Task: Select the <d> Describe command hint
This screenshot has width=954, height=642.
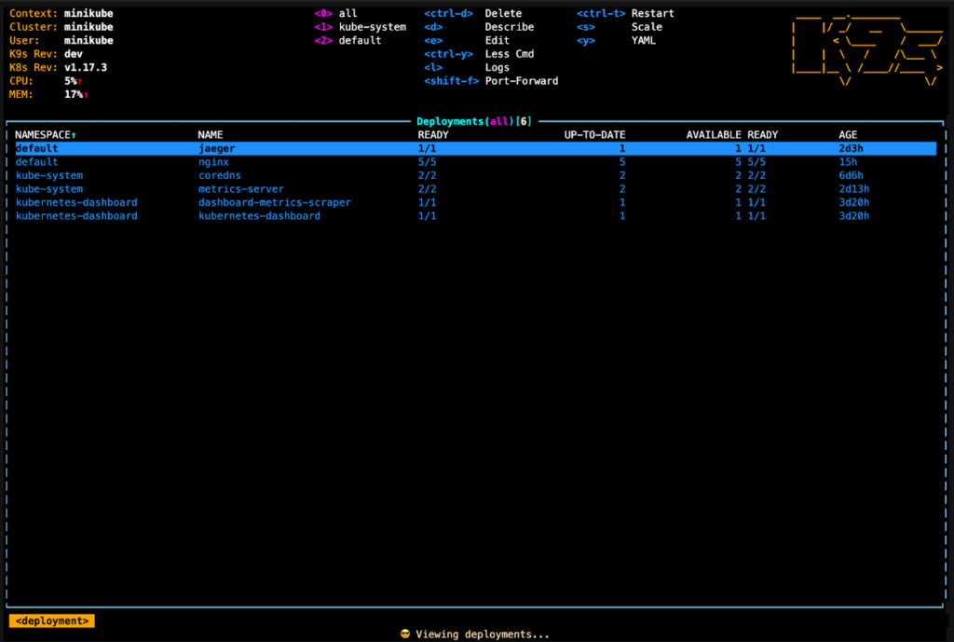Action: tap(479, 27)
